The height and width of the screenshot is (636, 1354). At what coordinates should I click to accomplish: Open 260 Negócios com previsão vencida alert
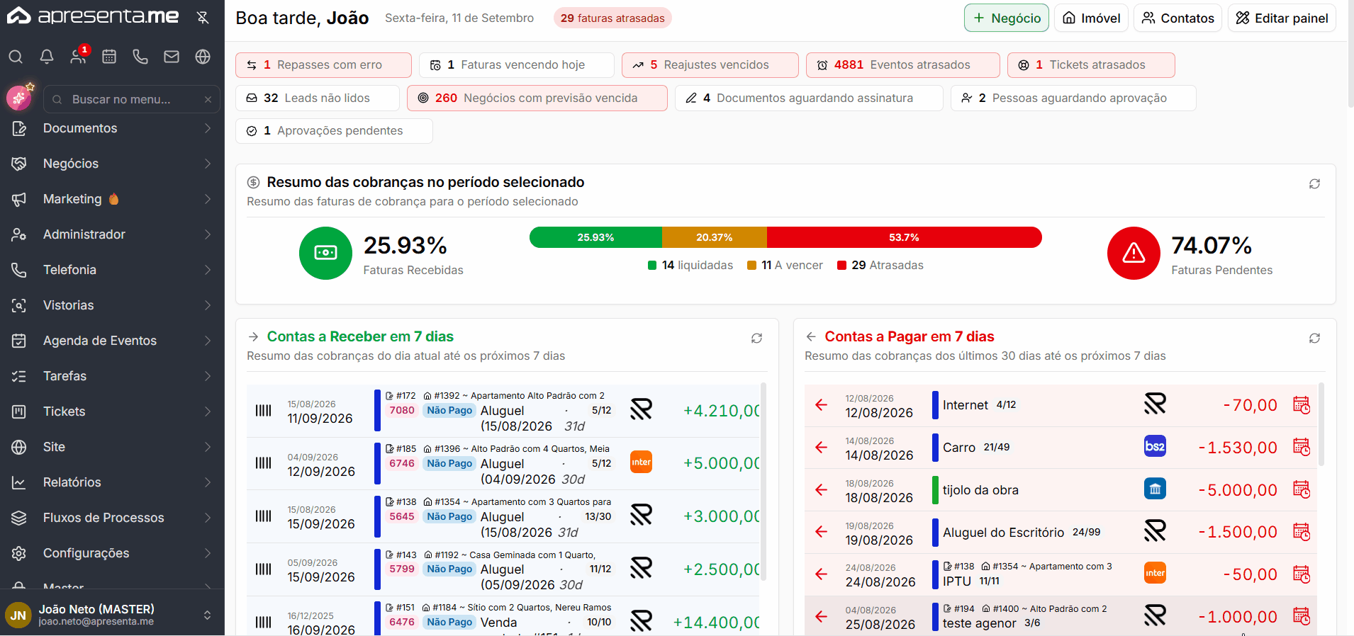point(537,98)
